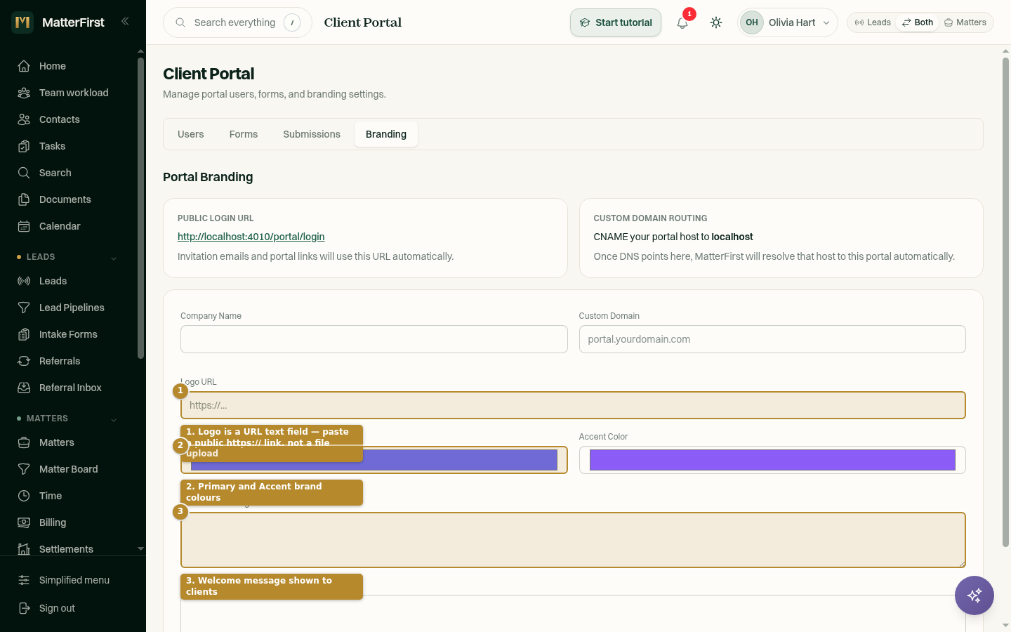The image size is (1011, 632).
Task: Click the OH avatar badge
Action: pyautogui.click(x=752, y=22)
